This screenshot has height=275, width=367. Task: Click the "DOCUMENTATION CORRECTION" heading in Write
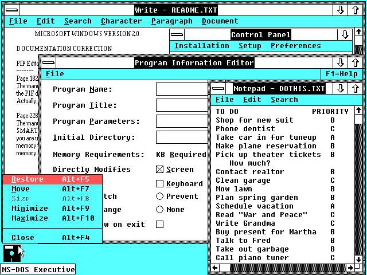coord(64,48)
